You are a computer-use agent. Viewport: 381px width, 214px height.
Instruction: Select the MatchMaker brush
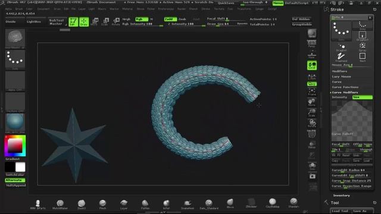point(60,204)
